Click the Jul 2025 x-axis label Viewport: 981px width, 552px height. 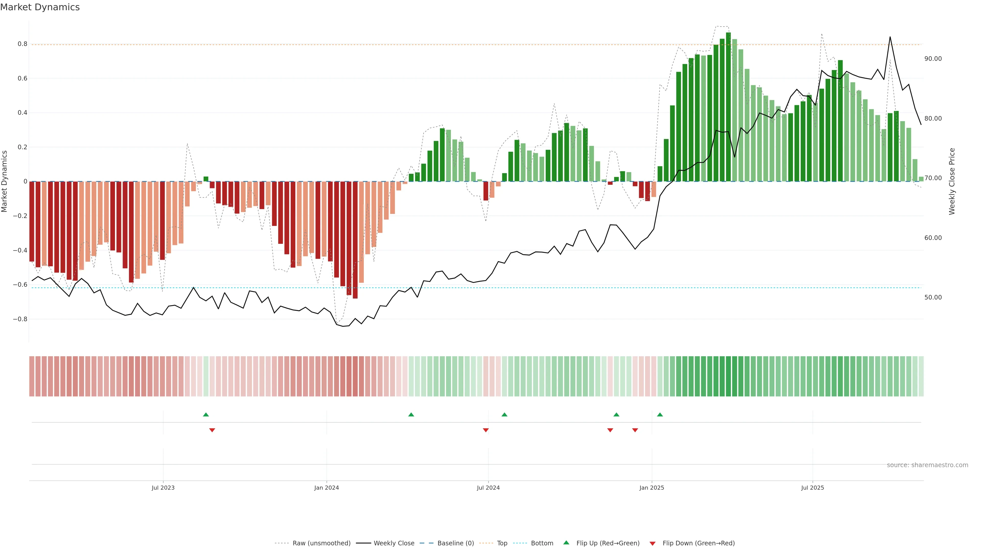812,488
